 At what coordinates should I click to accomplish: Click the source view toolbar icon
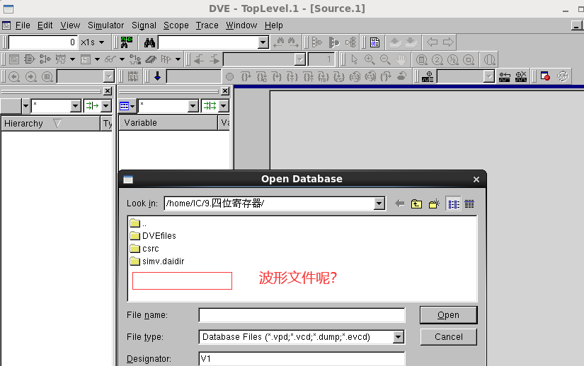[x=14, y=59]
